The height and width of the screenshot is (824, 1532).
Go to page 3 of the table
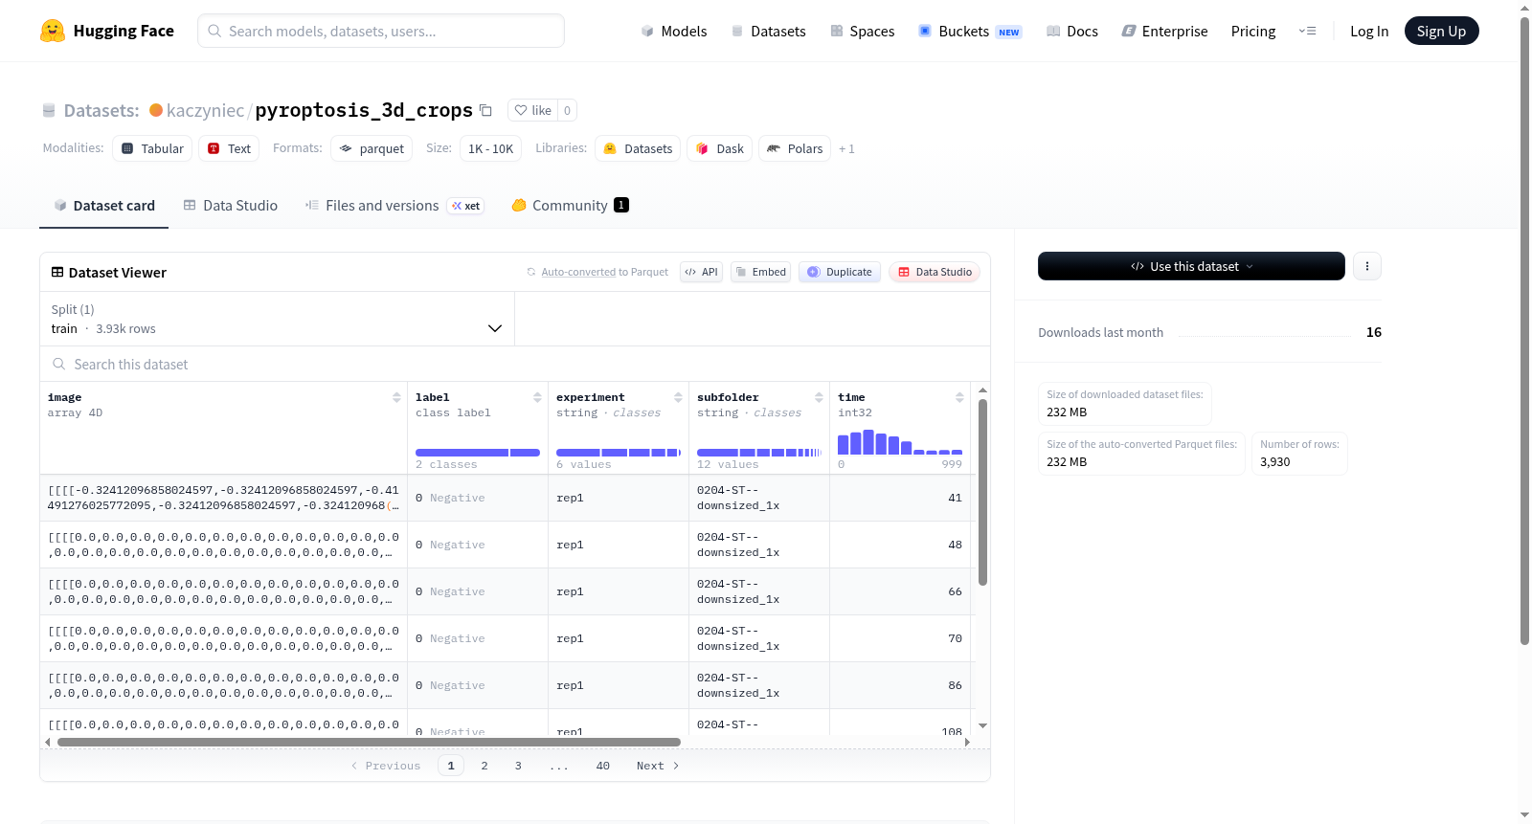(518, 766)
